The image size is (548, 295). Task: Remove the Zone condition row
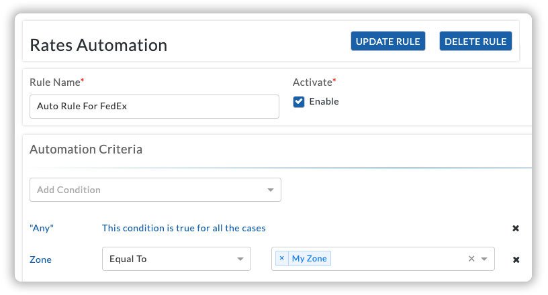click(516, 259)
